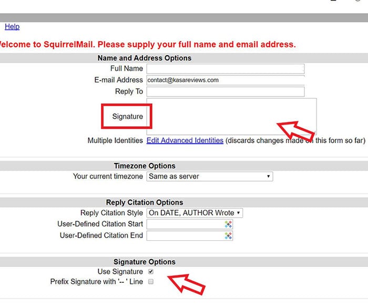This screenshot has width=368, height=307.
Task: Click the SquirrelMail welcome message in red
Action: tap(148, 44)
